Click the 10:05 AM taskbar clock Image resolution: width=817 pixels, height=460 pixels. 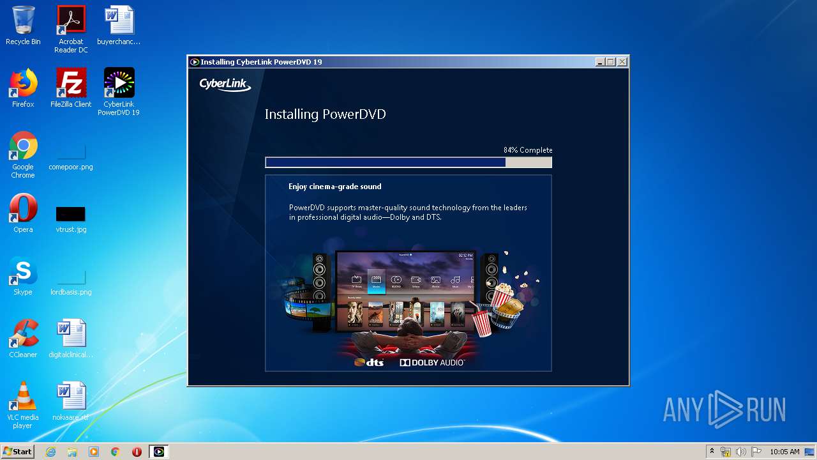[784, 452]
